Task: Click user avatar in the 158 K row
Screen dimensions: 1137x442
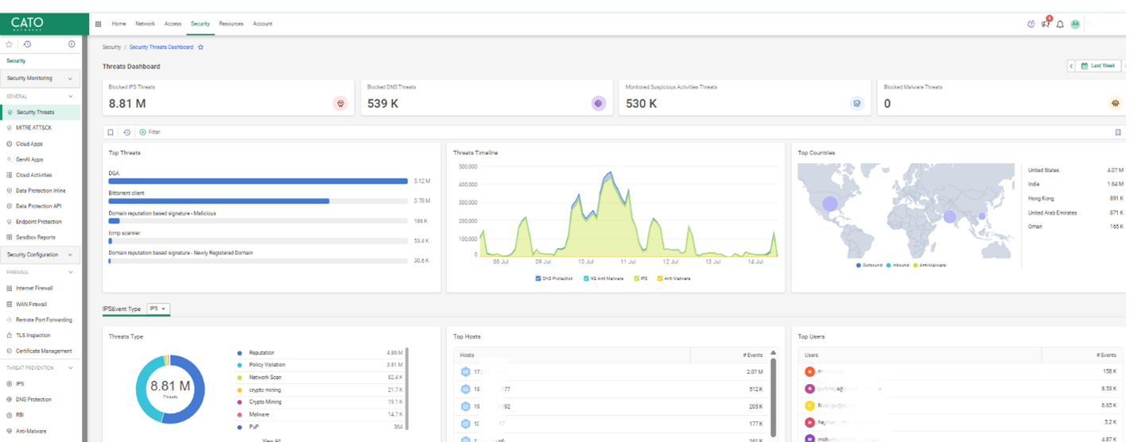Action: (809, 371)
